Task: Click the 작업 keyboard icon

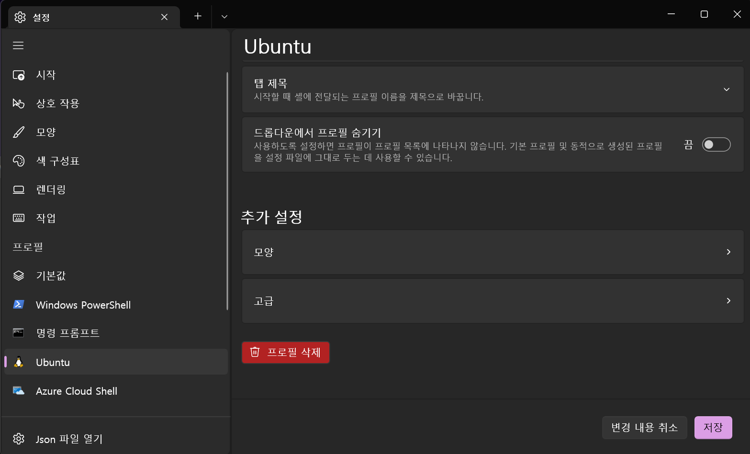Action: 19,218
